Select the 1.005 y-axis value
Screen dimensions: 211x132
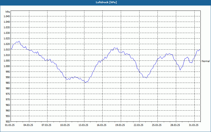tap(7, 61)
